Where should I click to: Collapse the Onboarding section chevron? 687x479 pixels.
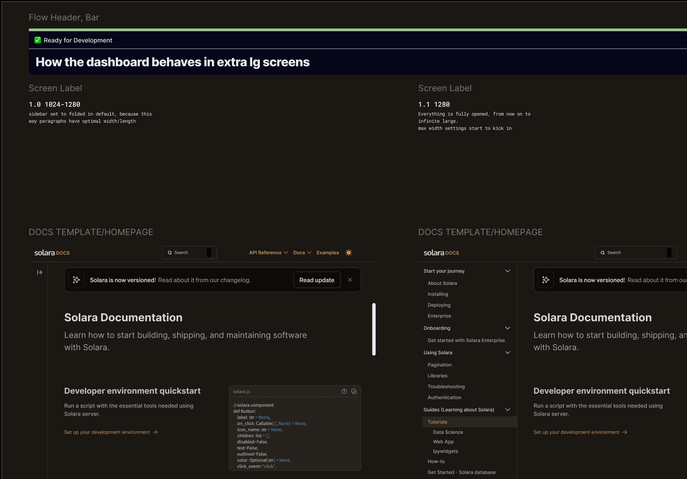[508, 328]
